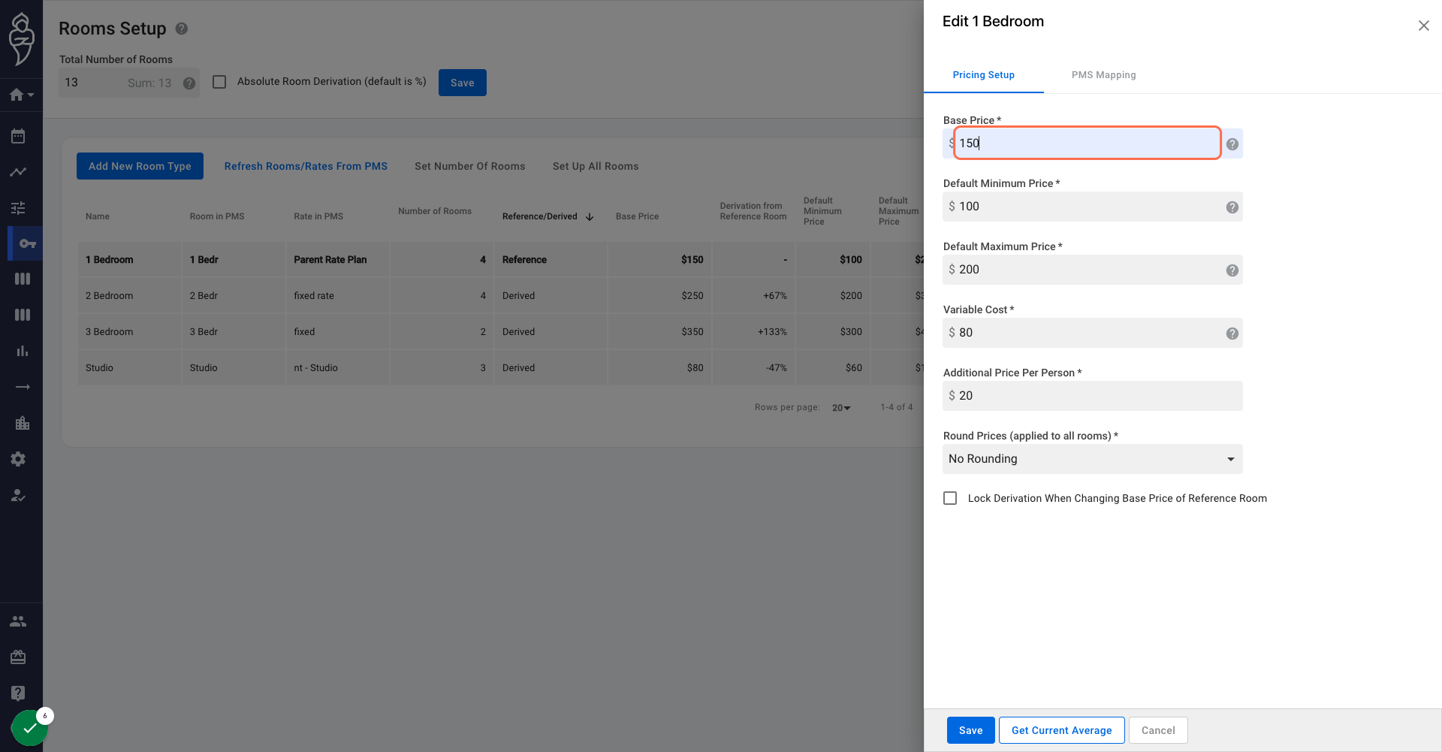
Task: Click Get Current Average button
Action: coord(1061,730)
